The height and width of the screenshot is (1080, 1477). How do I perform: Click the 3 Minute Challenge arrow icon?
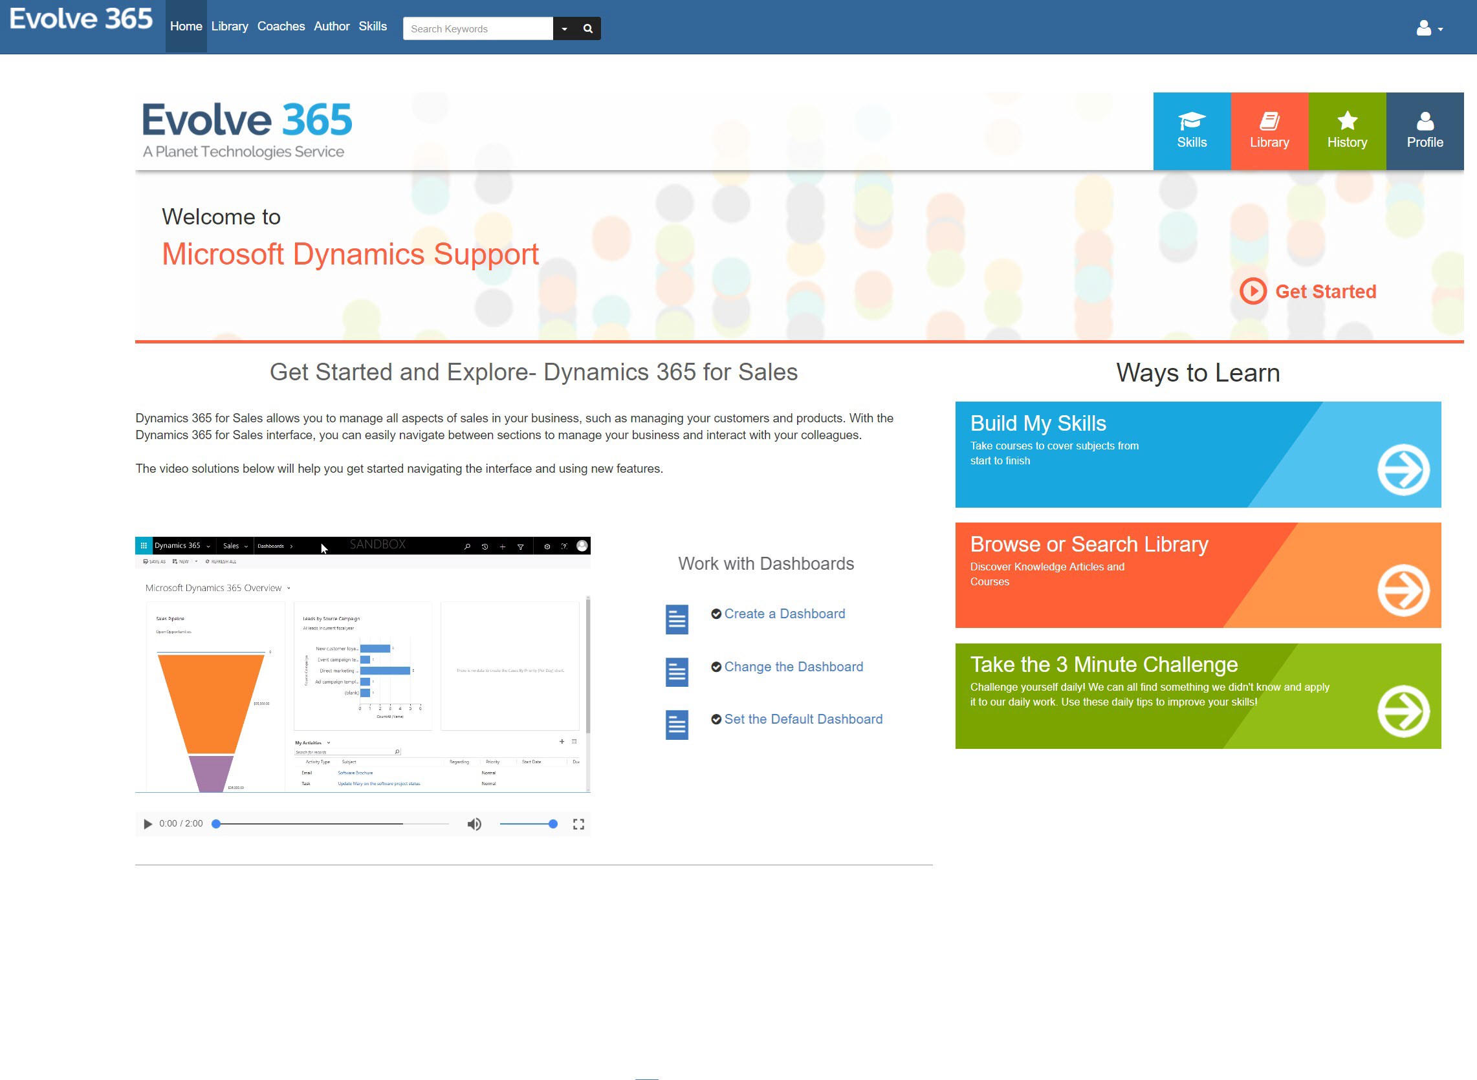(1403, 711)
